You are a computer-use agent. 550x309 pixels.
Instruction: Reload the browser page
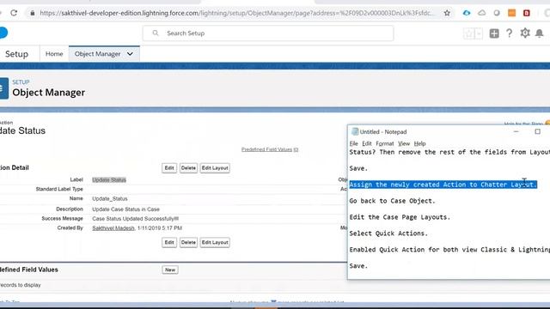(14, 13)
